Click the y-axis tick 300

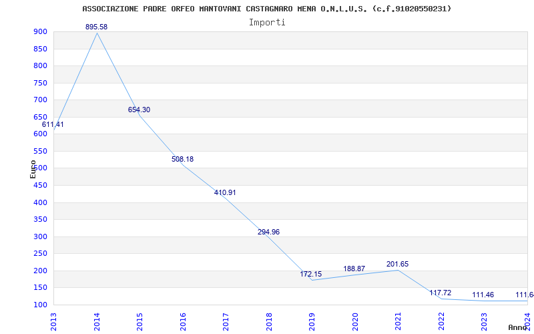tap(40, 236)
